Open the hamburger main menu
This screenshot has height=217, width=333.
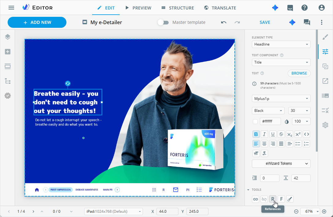(x=11, y=8)
